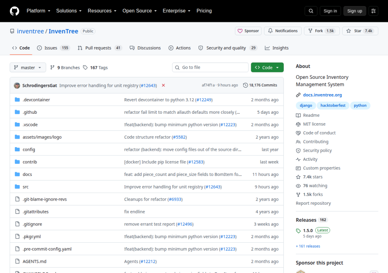Click the tag icon beside release 1.5.0

click(298, 231)
